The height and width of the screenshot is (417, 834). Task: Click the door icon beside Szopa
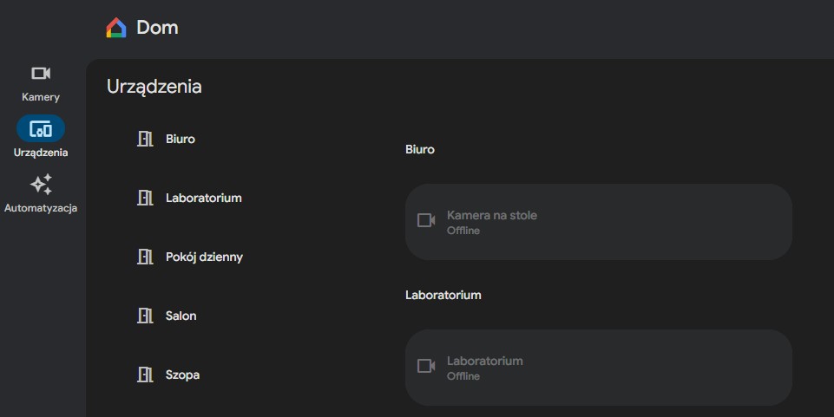click(x=145, y=375)
